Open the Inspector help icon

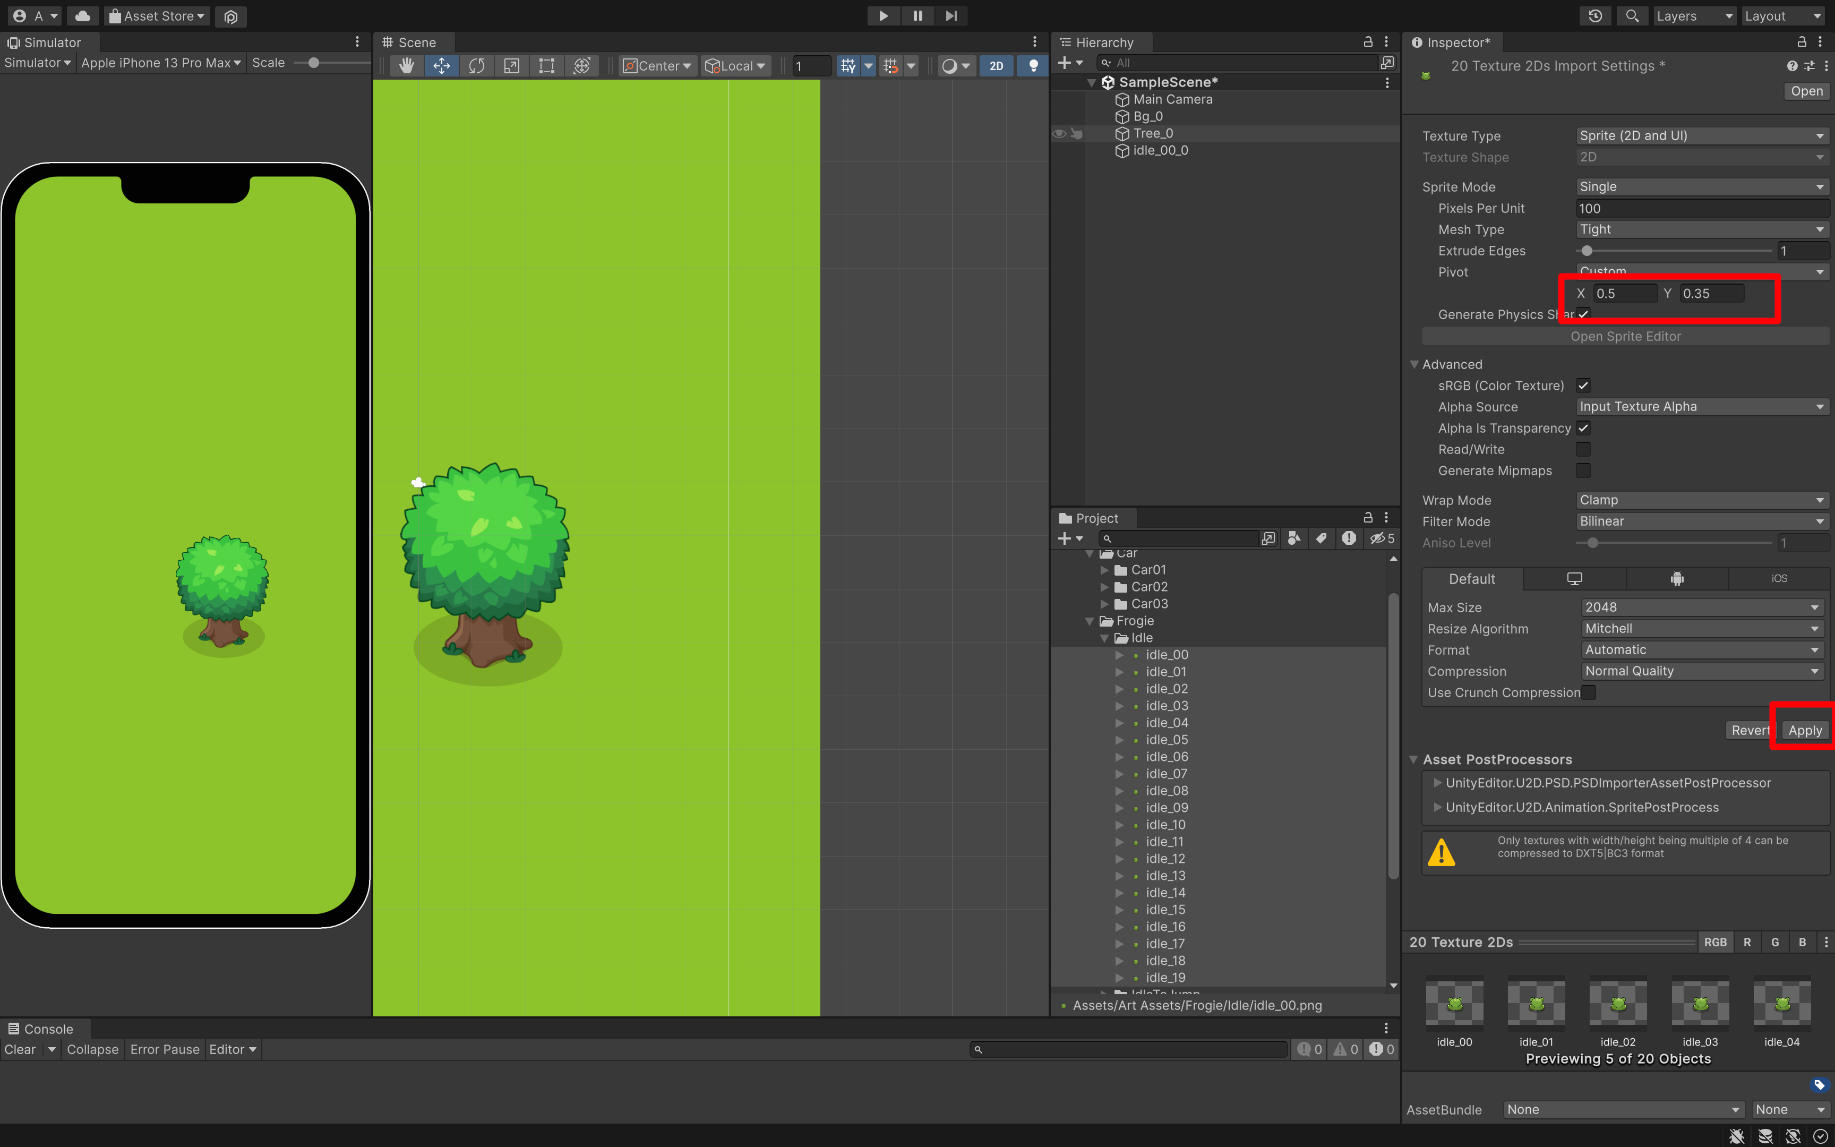1792,66
